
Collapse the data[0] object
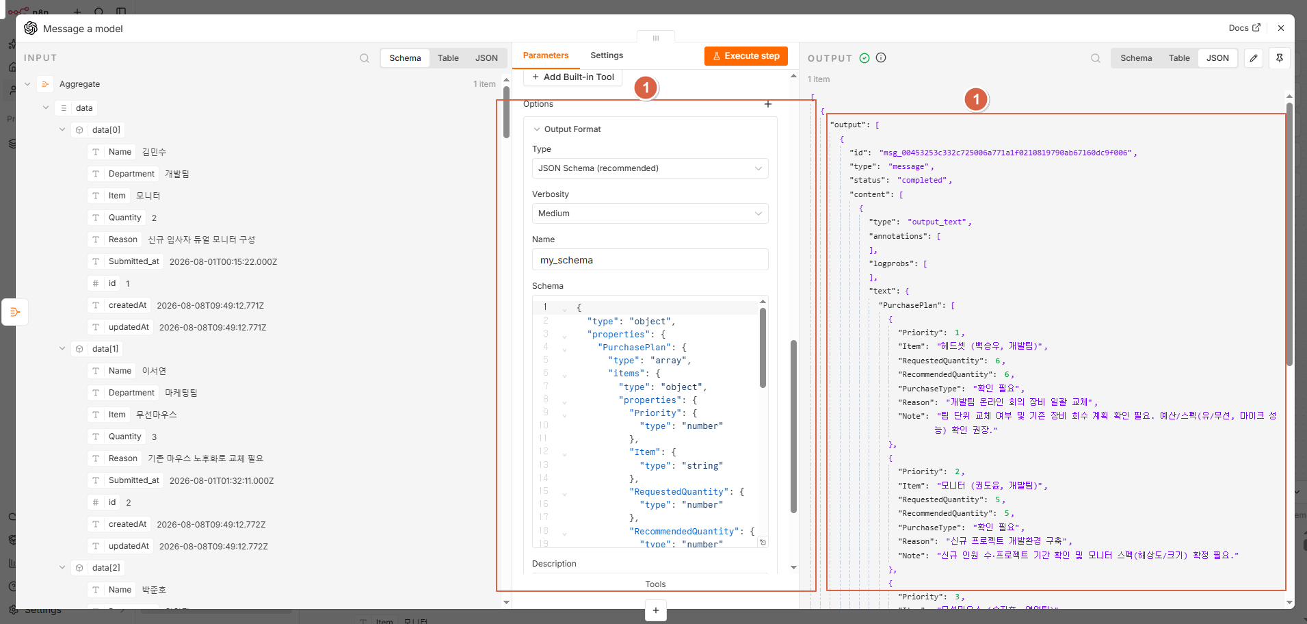(x=62, y=129)
